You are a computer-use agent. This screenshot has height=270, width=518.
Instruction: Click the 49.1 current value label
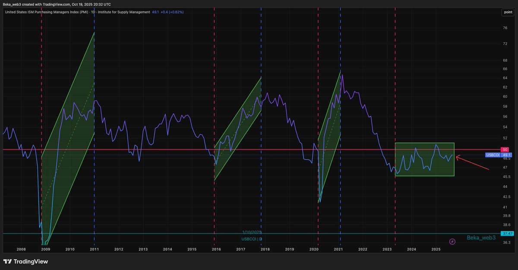507,155
